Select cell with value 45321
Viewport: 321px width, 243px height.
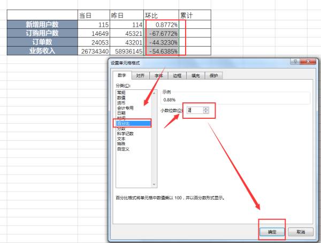coord(127,33)
